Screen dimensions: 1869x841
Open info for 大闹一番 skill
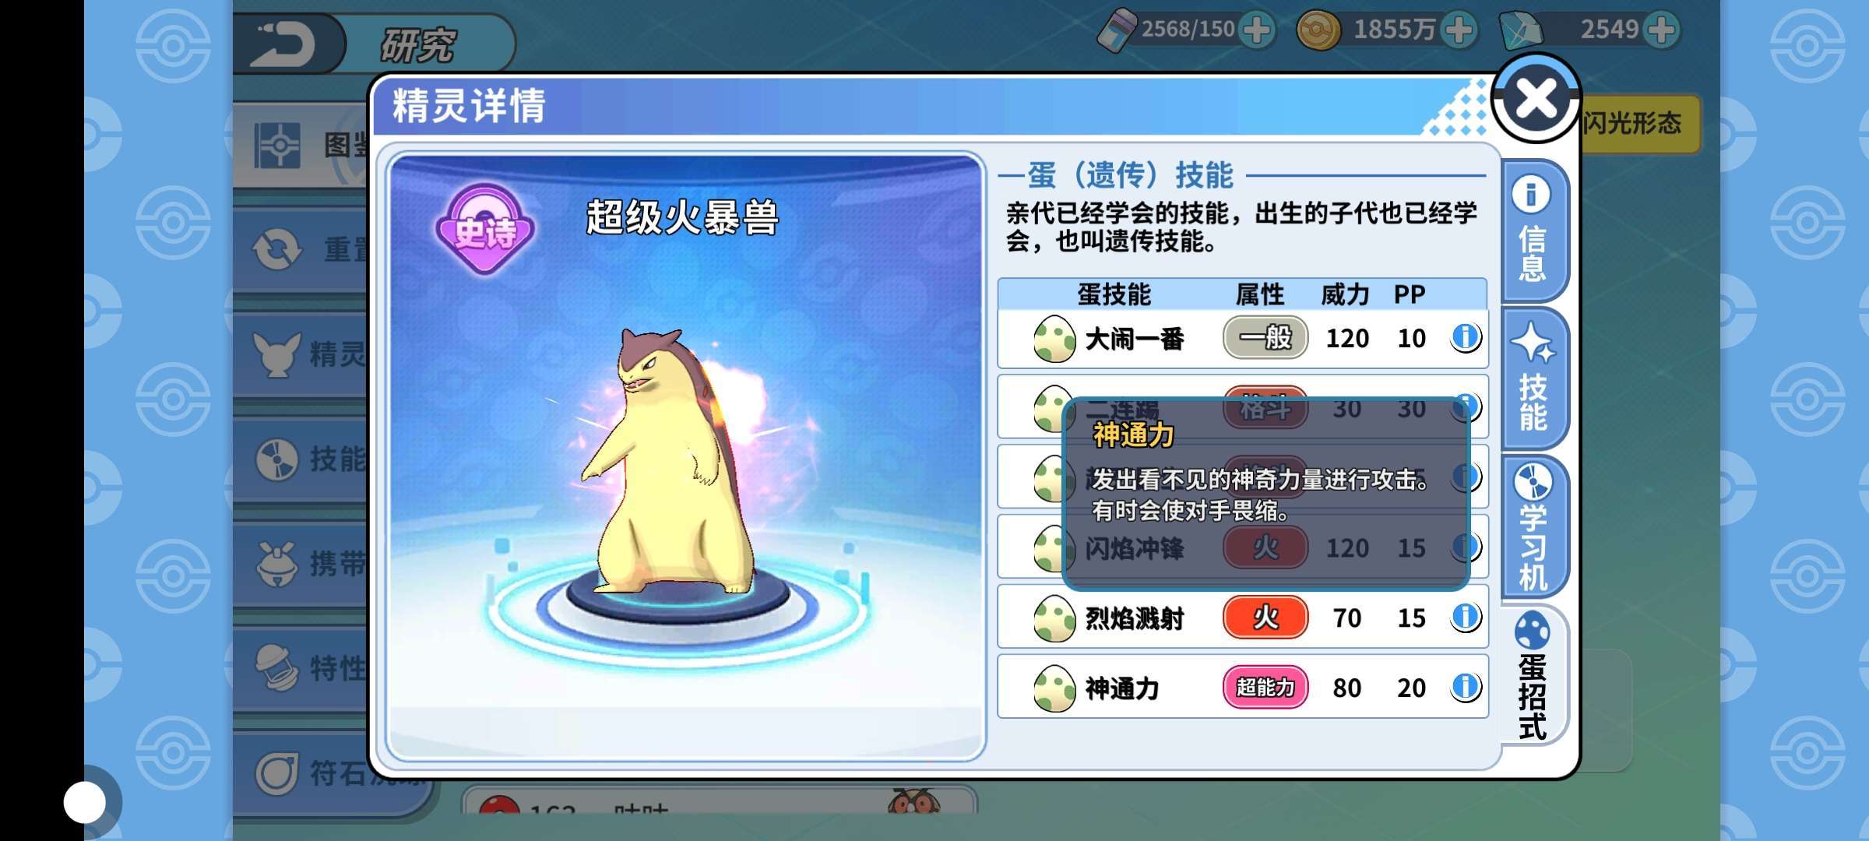[x=1465, y=337]
